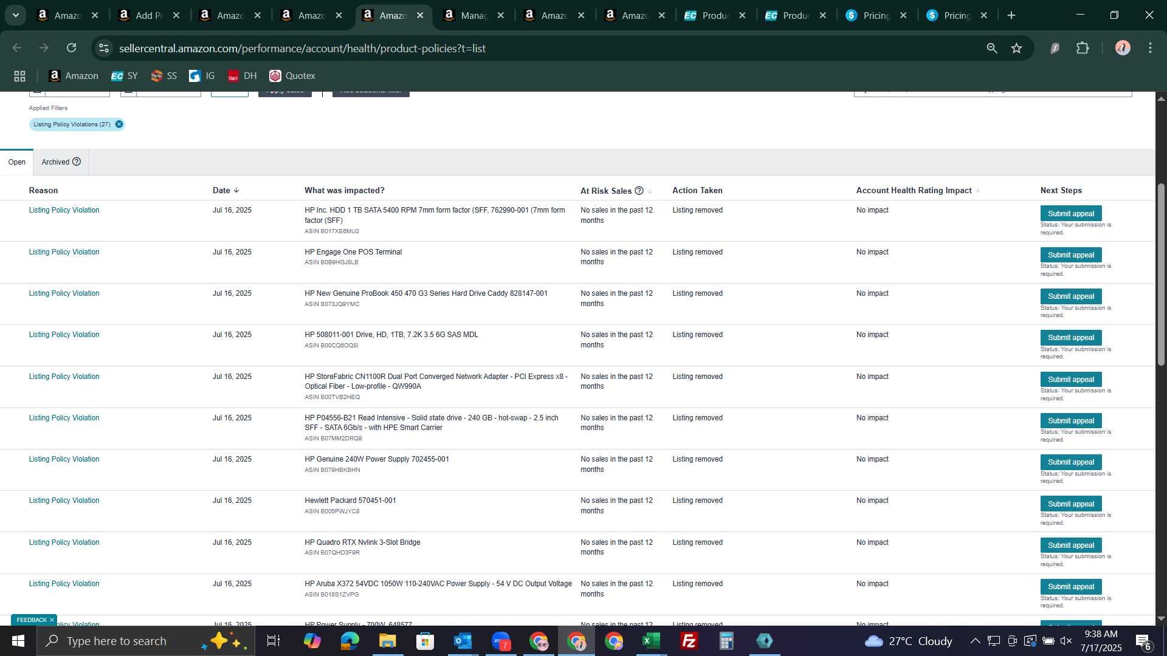Switch to the Manag browser tab
The height and width of the screenshot is (656, 1167).
(474, 15)
